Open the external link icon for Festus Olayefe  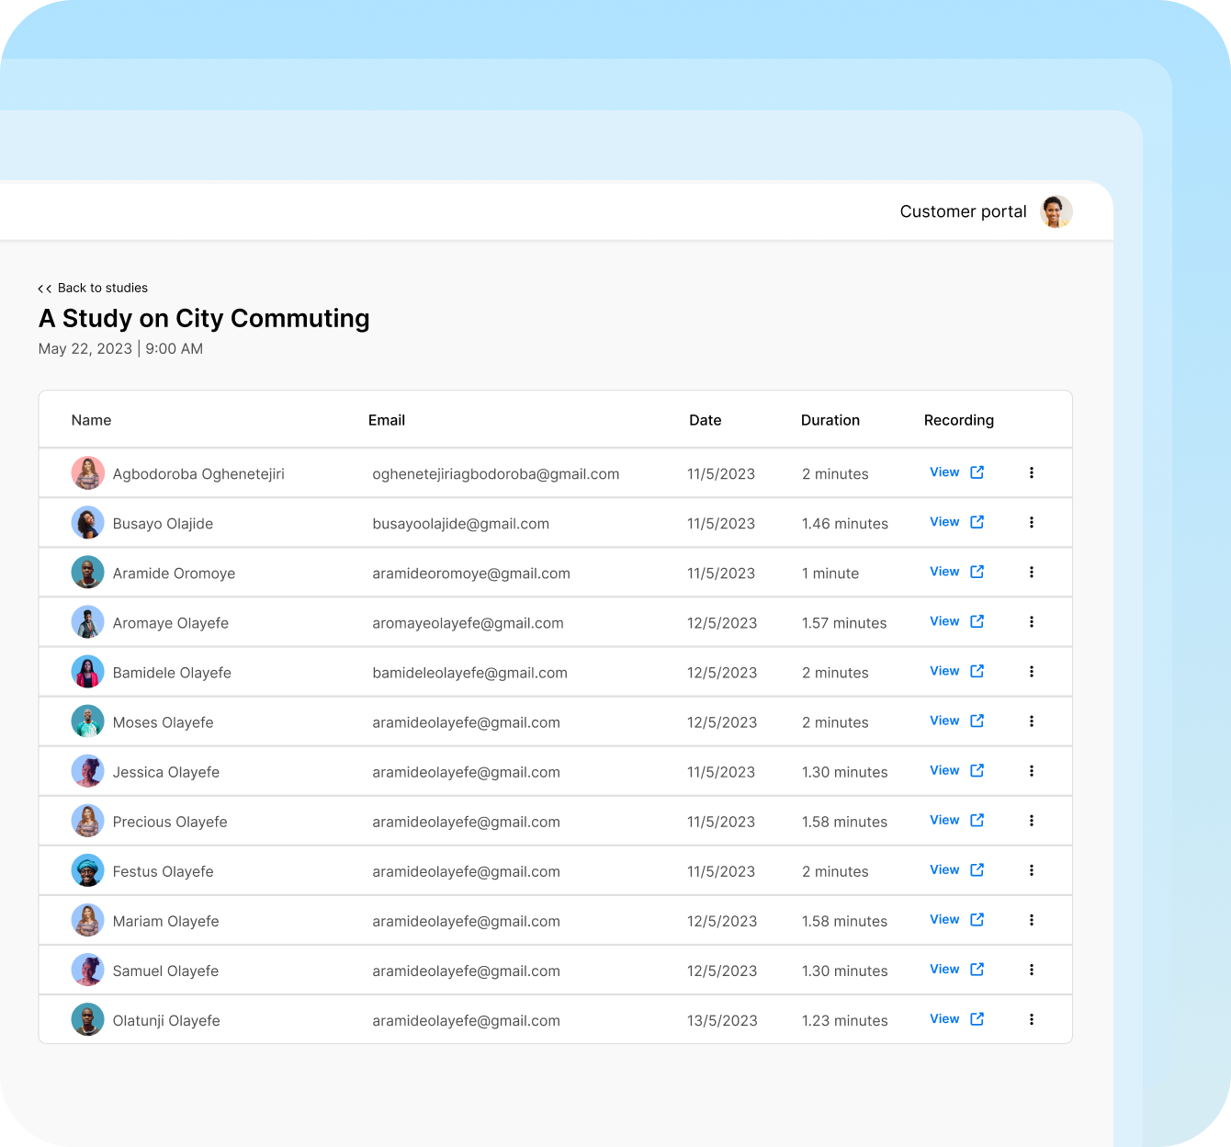977,869
